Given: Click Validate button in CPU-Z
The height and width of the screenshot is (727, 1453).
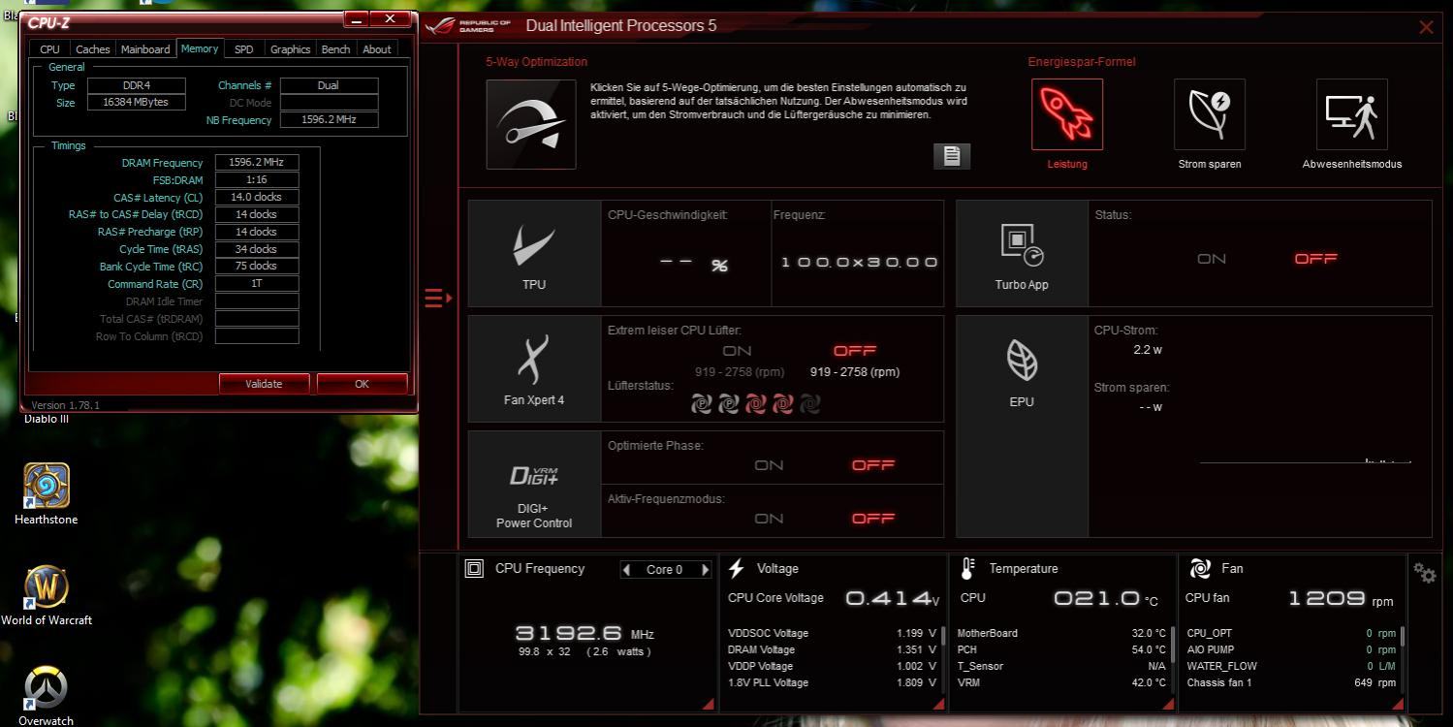Looking at the screenshot, I should click(264, 384).
